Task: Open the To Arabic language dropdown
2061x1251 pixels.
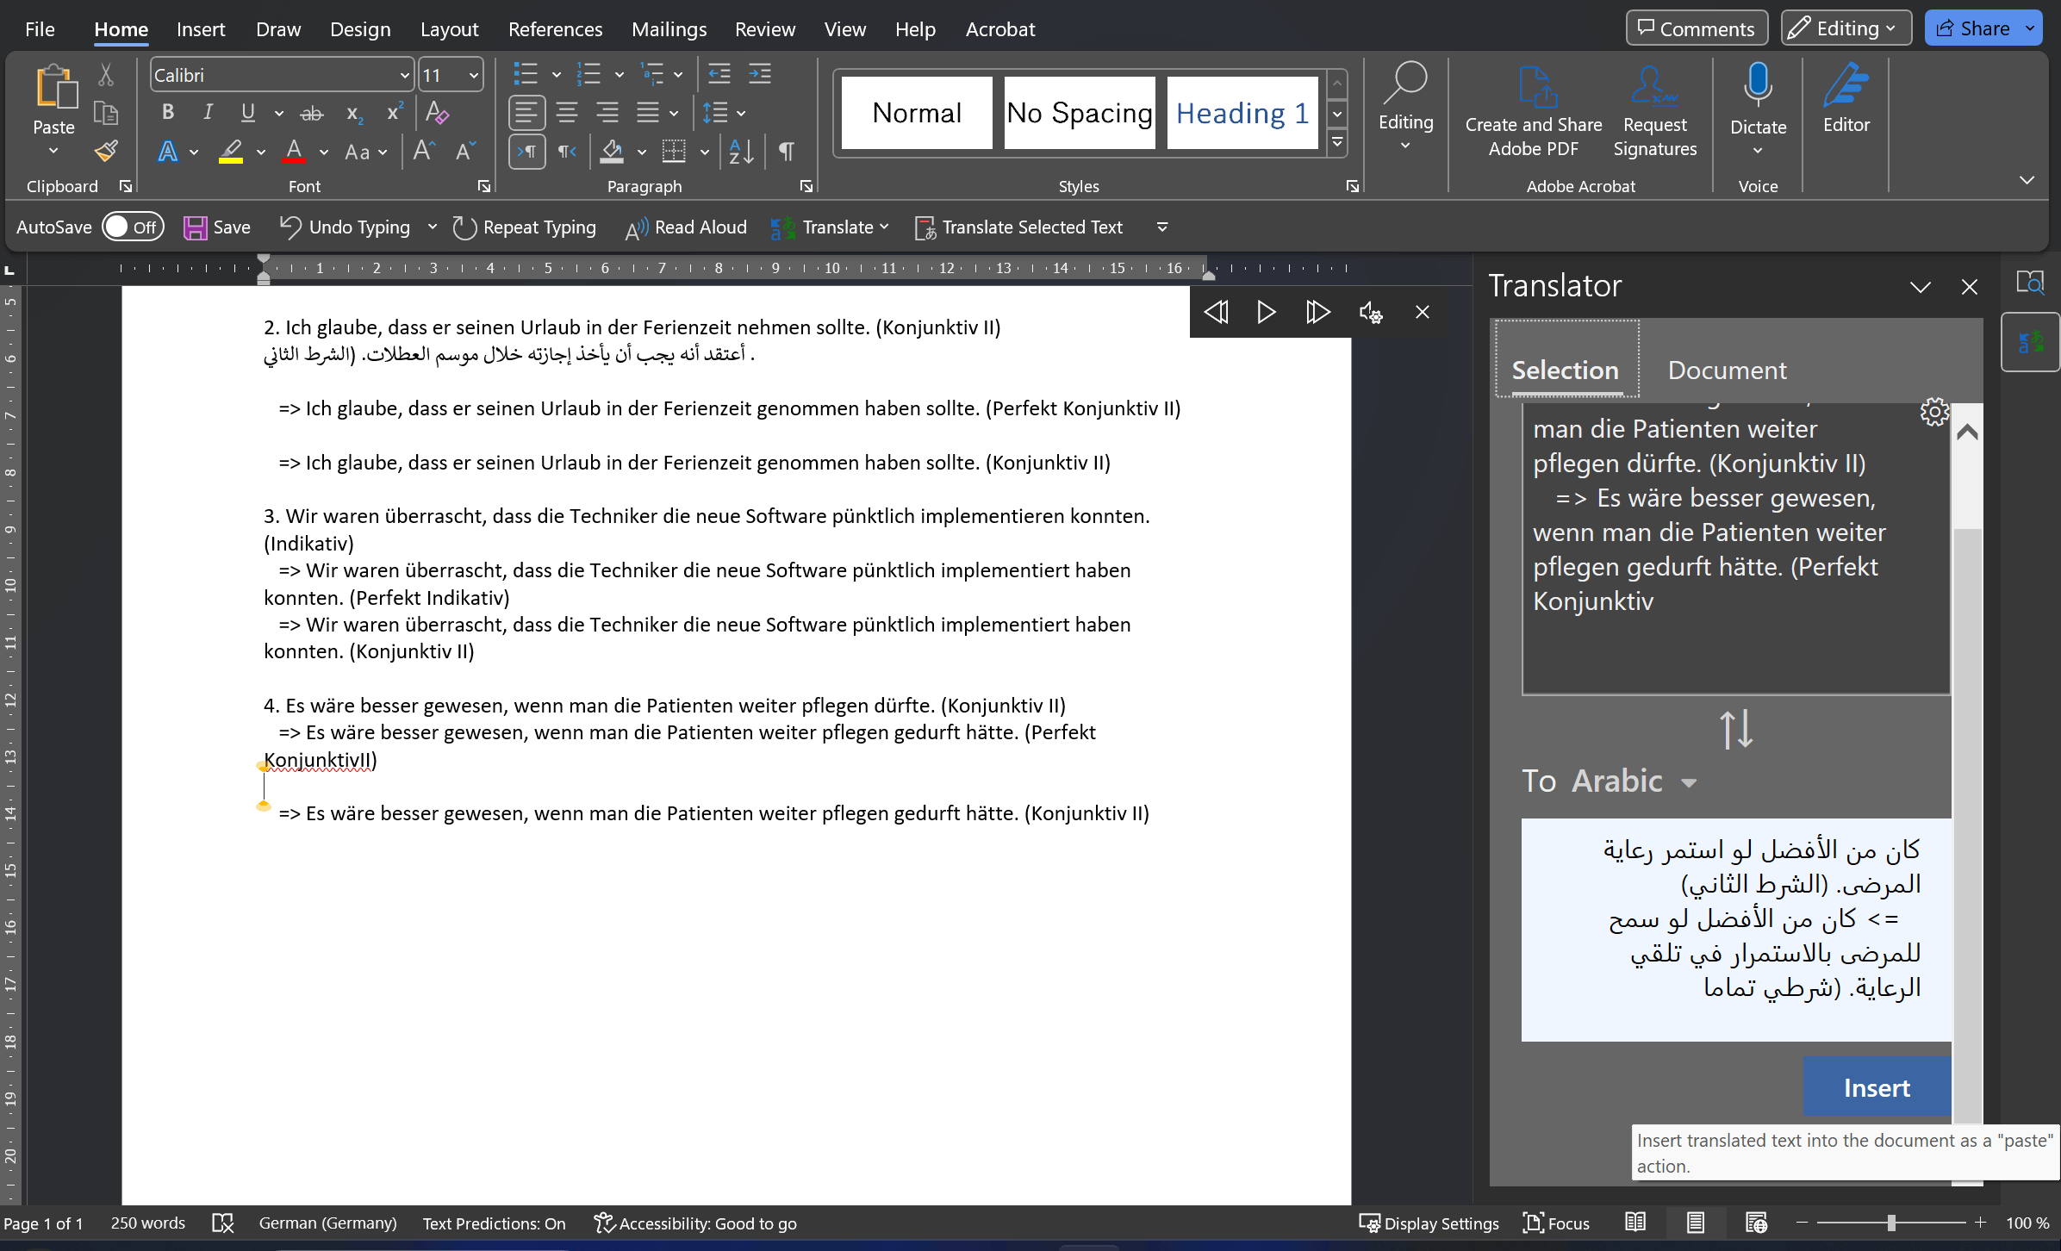Action: tap(1687, 782)
